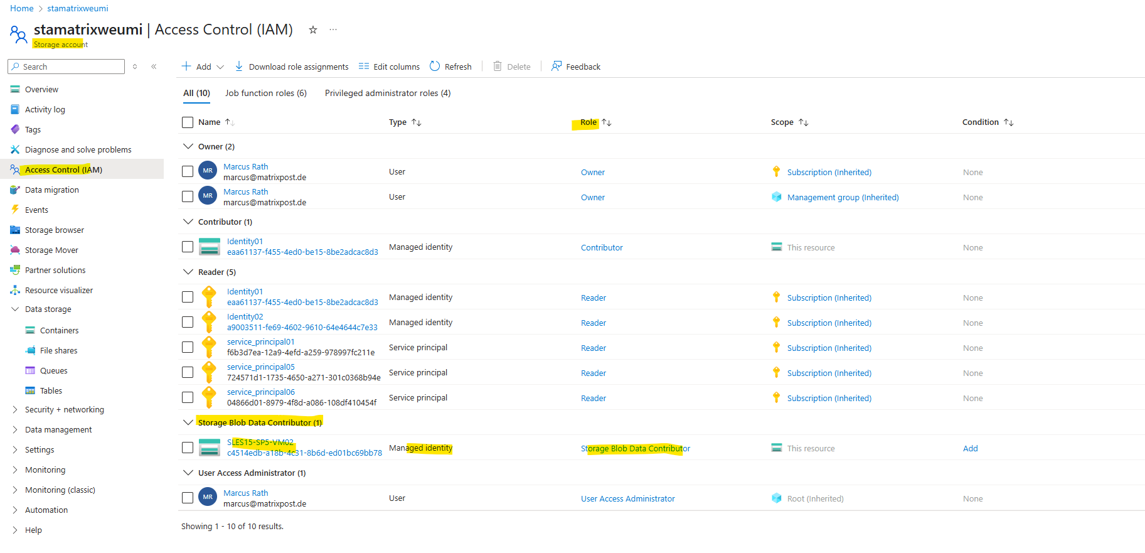
Task: Focus the sidebar Search field
Action: pos(66,67)
